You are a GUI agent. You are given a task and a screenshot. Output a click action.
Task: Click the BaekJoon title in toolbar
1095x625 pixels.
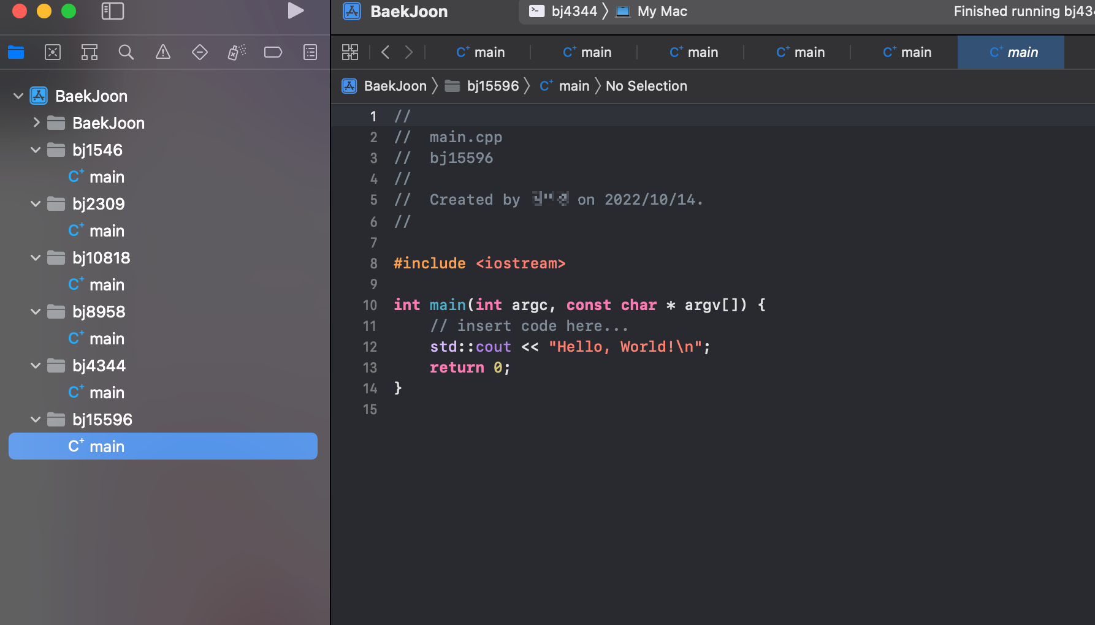tap(409, 11)
